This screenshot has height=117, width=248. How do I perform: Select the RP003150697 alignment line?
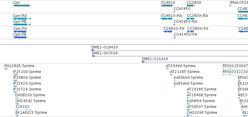pos(235,69)
